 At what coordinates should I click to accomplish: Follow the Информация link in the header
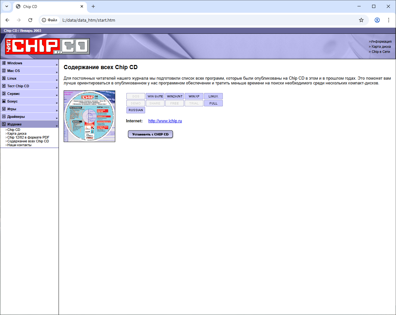(x=381, y=41)
